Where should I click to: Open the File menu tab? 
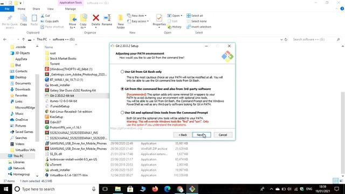(7, 9)
